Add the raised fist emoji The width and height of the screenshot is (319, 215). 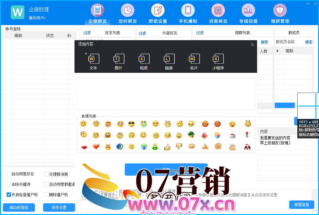click(218, 146)
